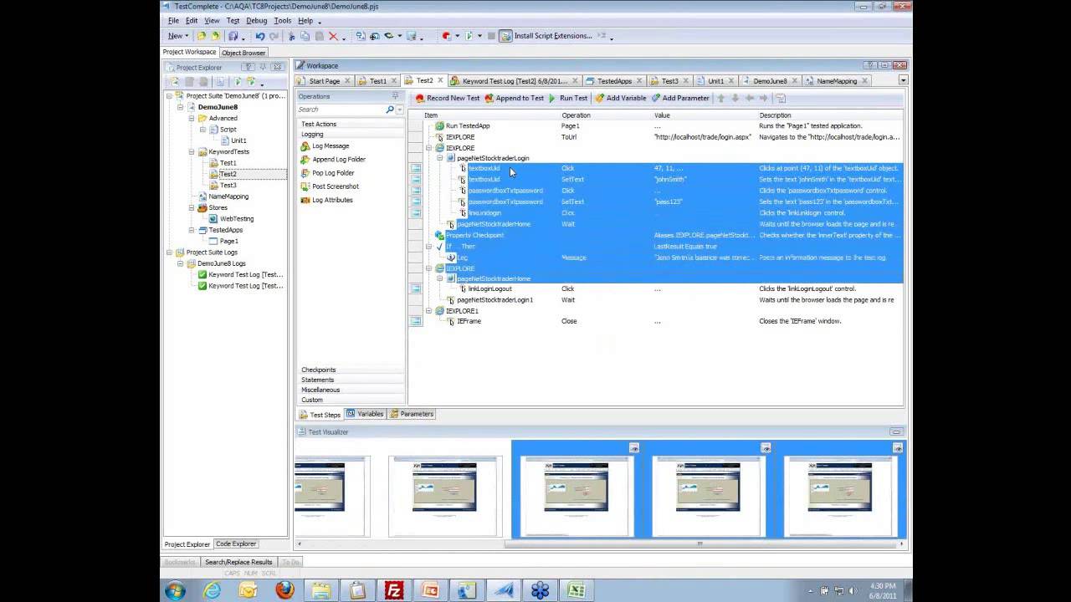Switch to the Object Browser tab
The width and height of the screenshot is (1071, 602).
[243, 53]
